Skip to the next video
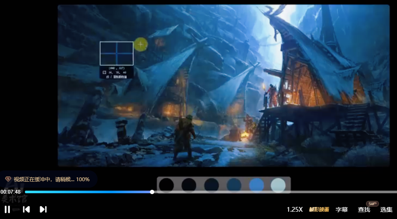 (x=43, y=210)
